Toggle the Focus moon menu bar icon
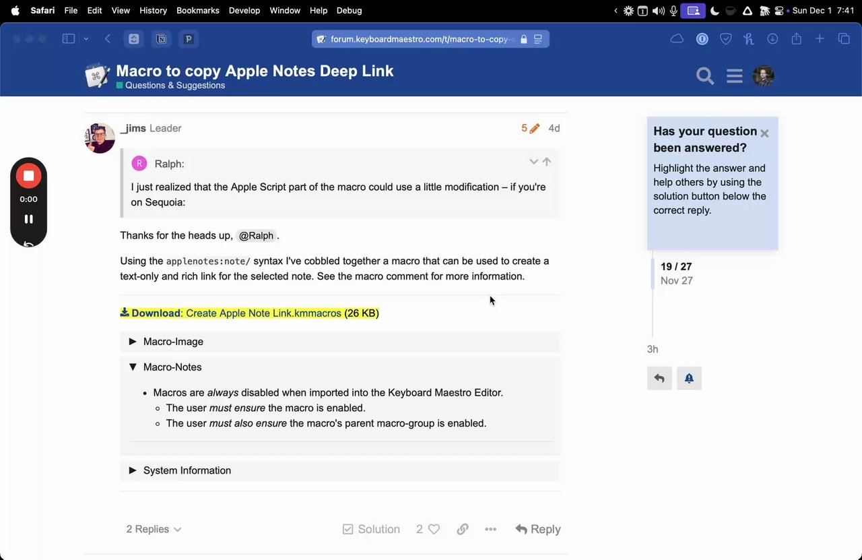The width and height of the screenshot is (862, 560). pos(715,10)
